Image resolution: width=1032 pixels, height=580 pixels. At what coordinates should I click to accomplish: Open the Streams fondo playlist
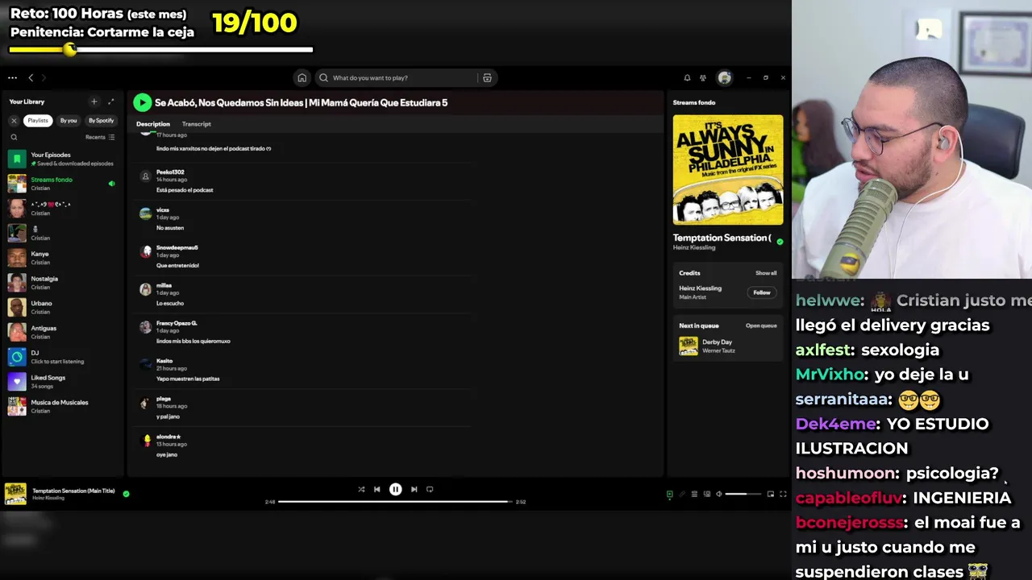[x=63, y=184]
